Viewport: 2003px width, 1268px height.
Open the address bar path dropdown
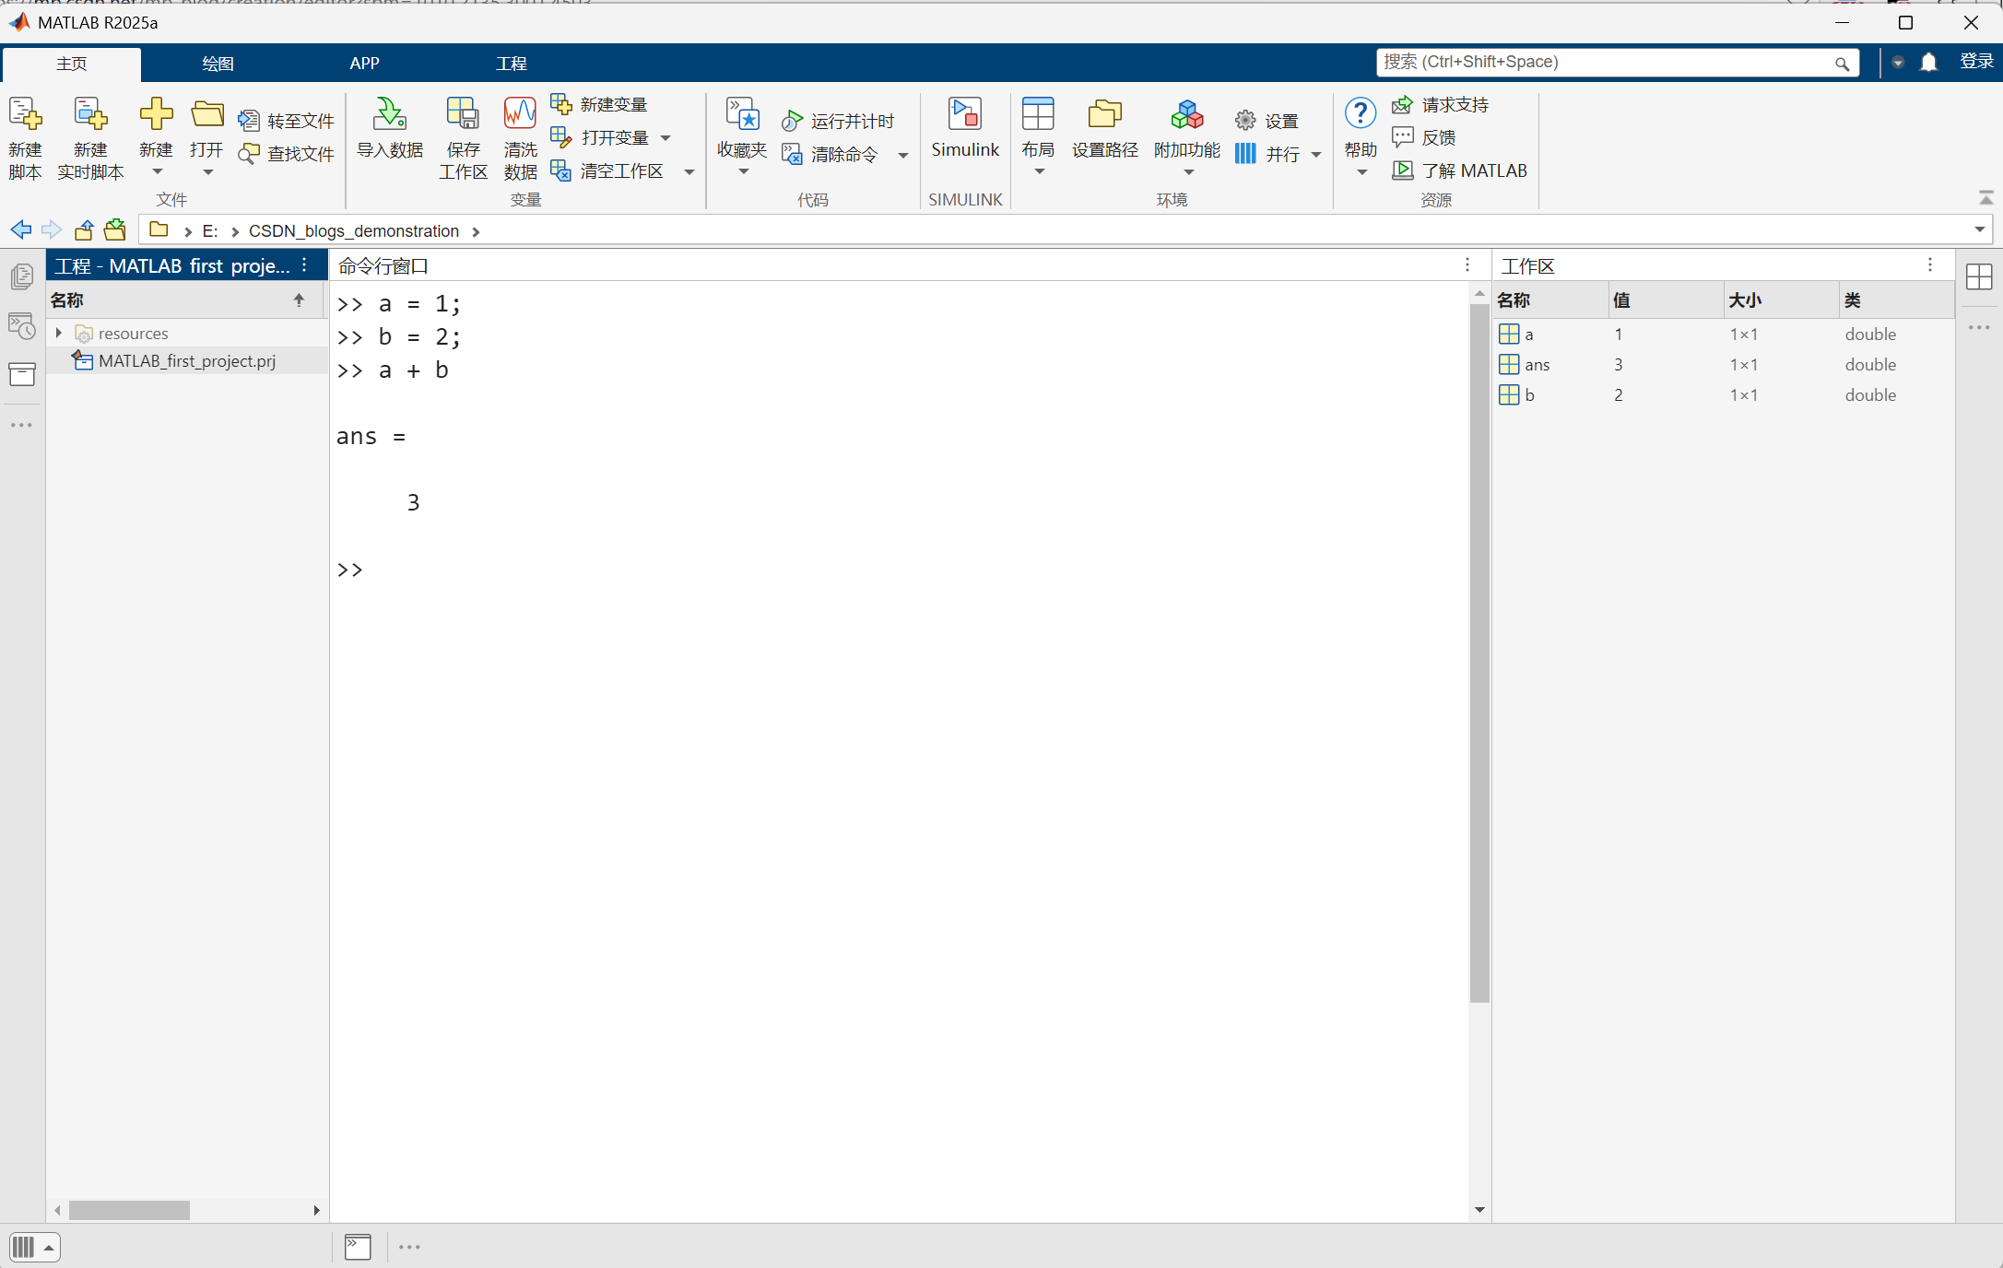1979,229
